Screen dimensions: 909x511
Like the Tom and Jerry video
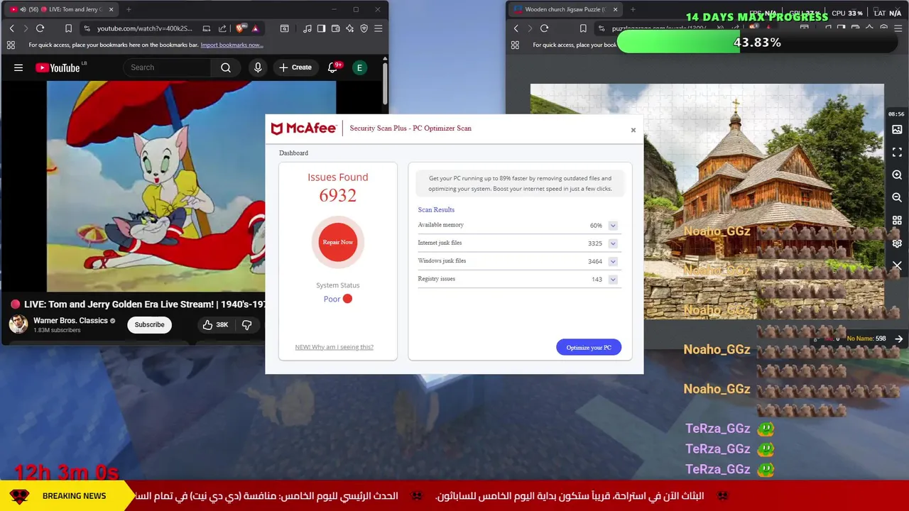point(214,324)
